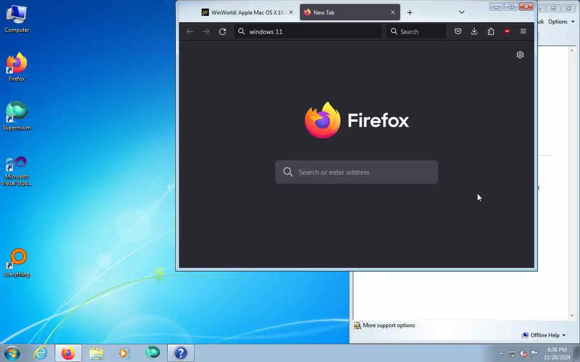The height and width of the screenshot is (362, 580).
Task: Open Options menu in Help window
Action: 561,22
